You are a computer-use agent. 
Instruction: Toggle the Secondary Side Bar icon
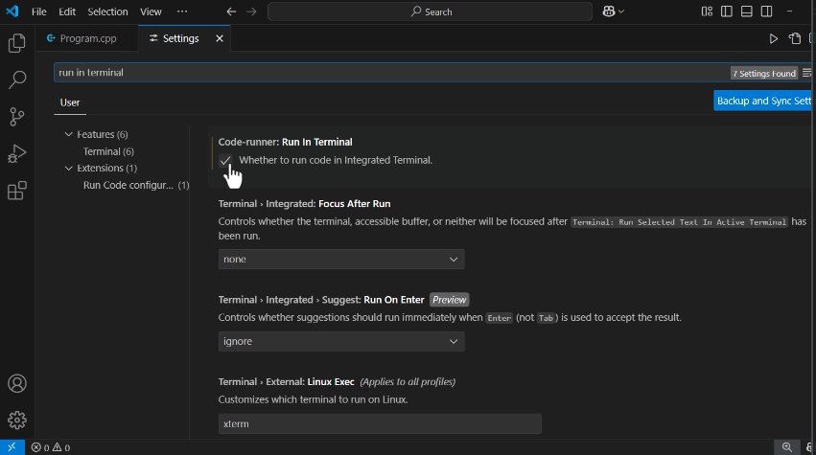[766, 11]
